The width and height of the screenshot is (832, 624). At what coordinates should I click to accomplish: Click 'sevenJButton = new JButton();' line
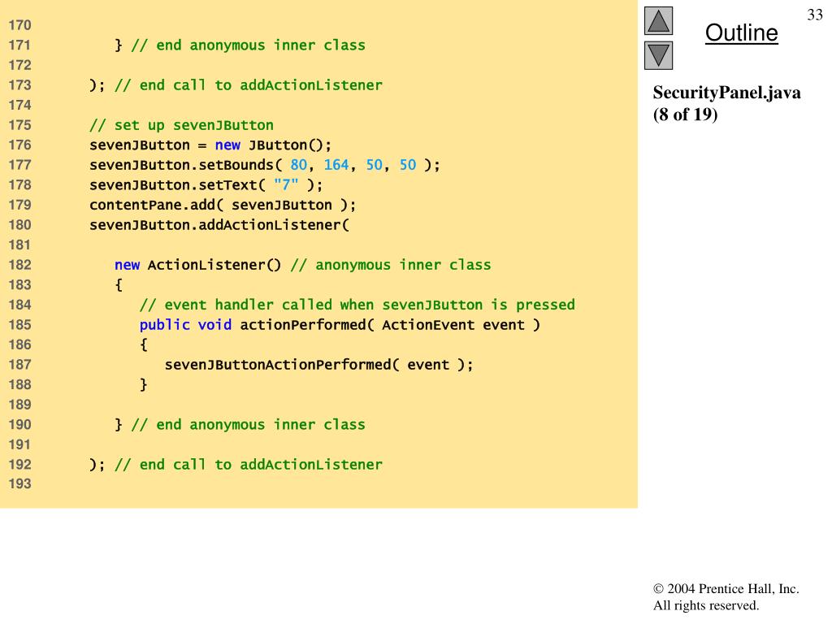[210, 145]
